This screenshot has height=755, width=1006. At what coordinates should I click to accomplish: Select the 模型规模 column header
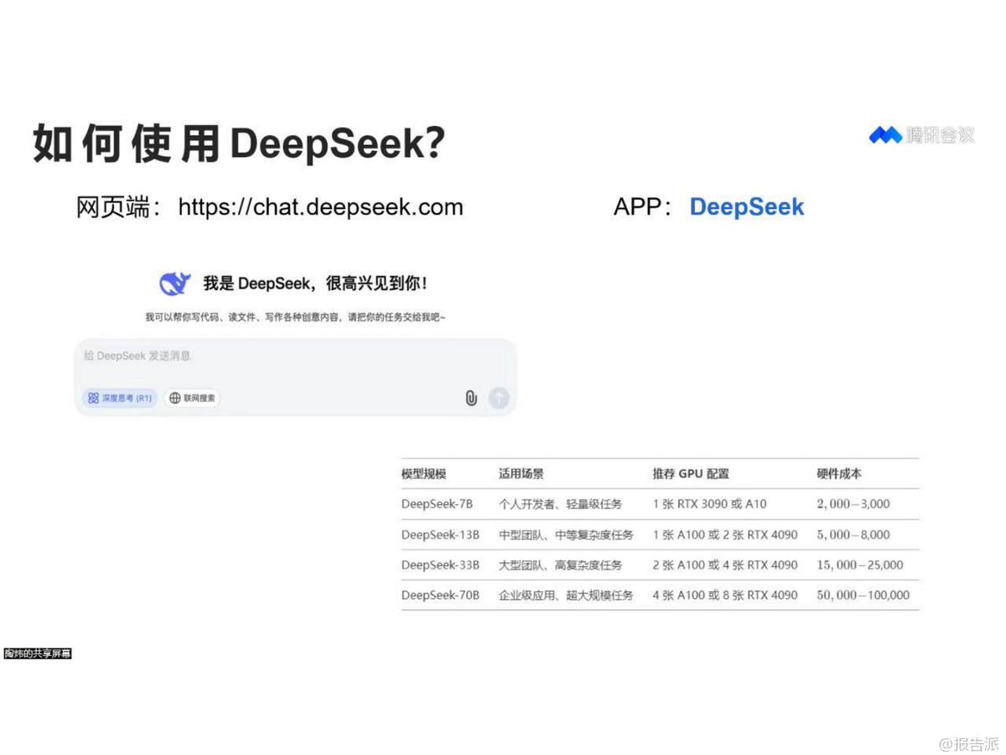pos(424,474)
